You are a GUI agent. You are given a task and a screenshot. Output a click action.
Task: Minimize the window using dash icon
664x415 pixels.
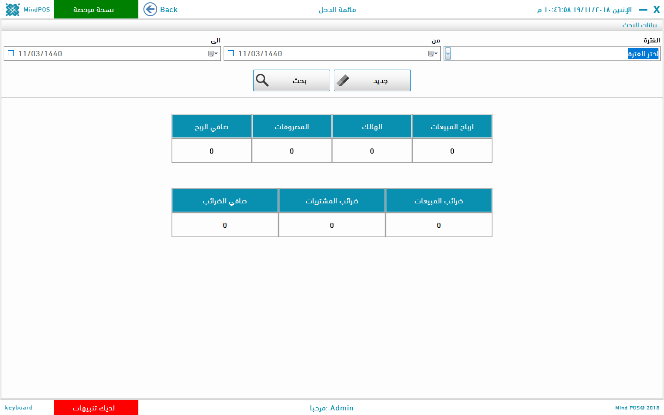(643, 10)
